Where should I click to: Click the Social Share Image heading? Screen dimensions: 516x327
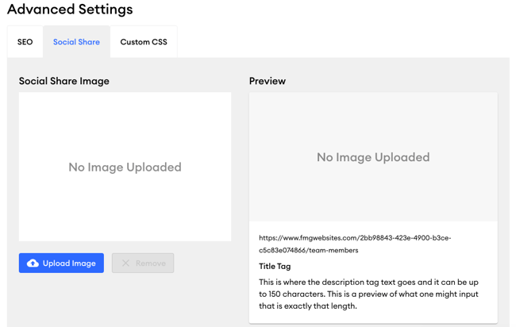[x=64, y=81]
